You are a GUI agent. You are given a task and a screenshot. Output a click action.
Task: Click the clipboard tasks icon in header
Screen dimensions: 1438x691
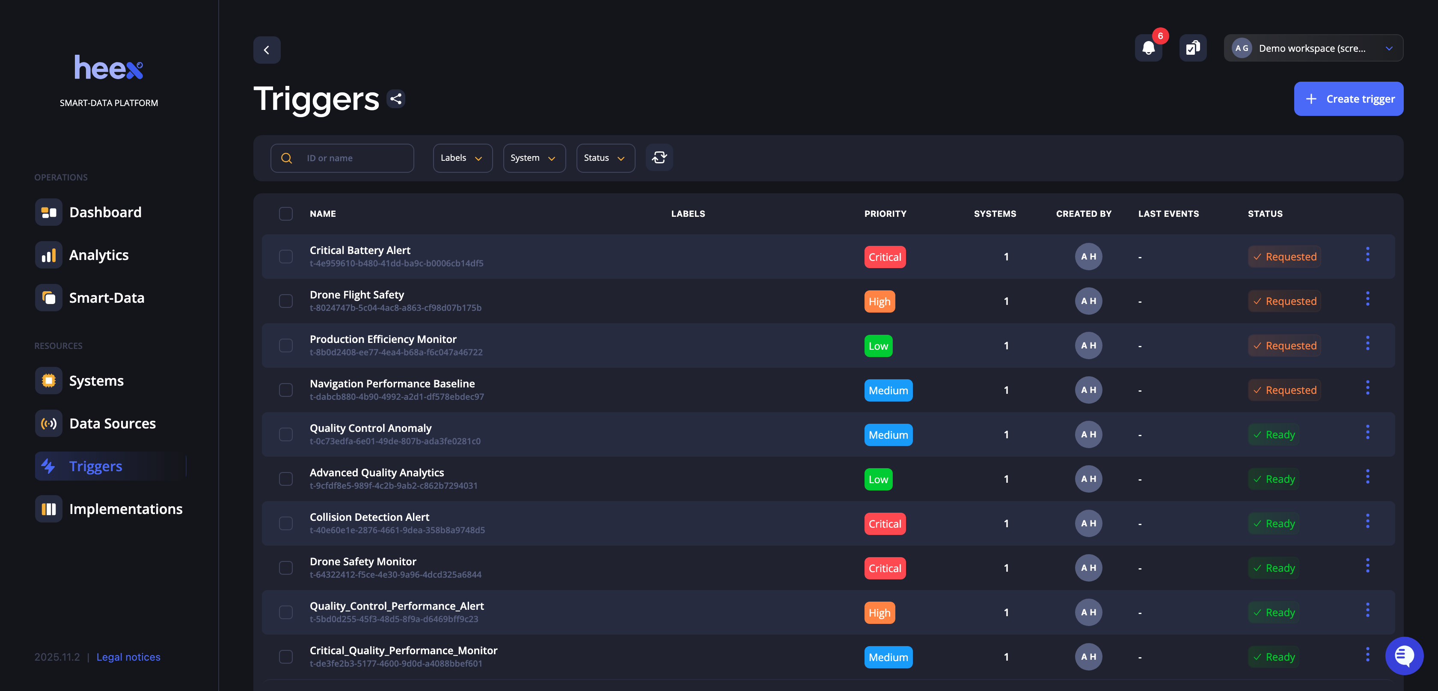pyautogui.click(x=1192, y=48)
